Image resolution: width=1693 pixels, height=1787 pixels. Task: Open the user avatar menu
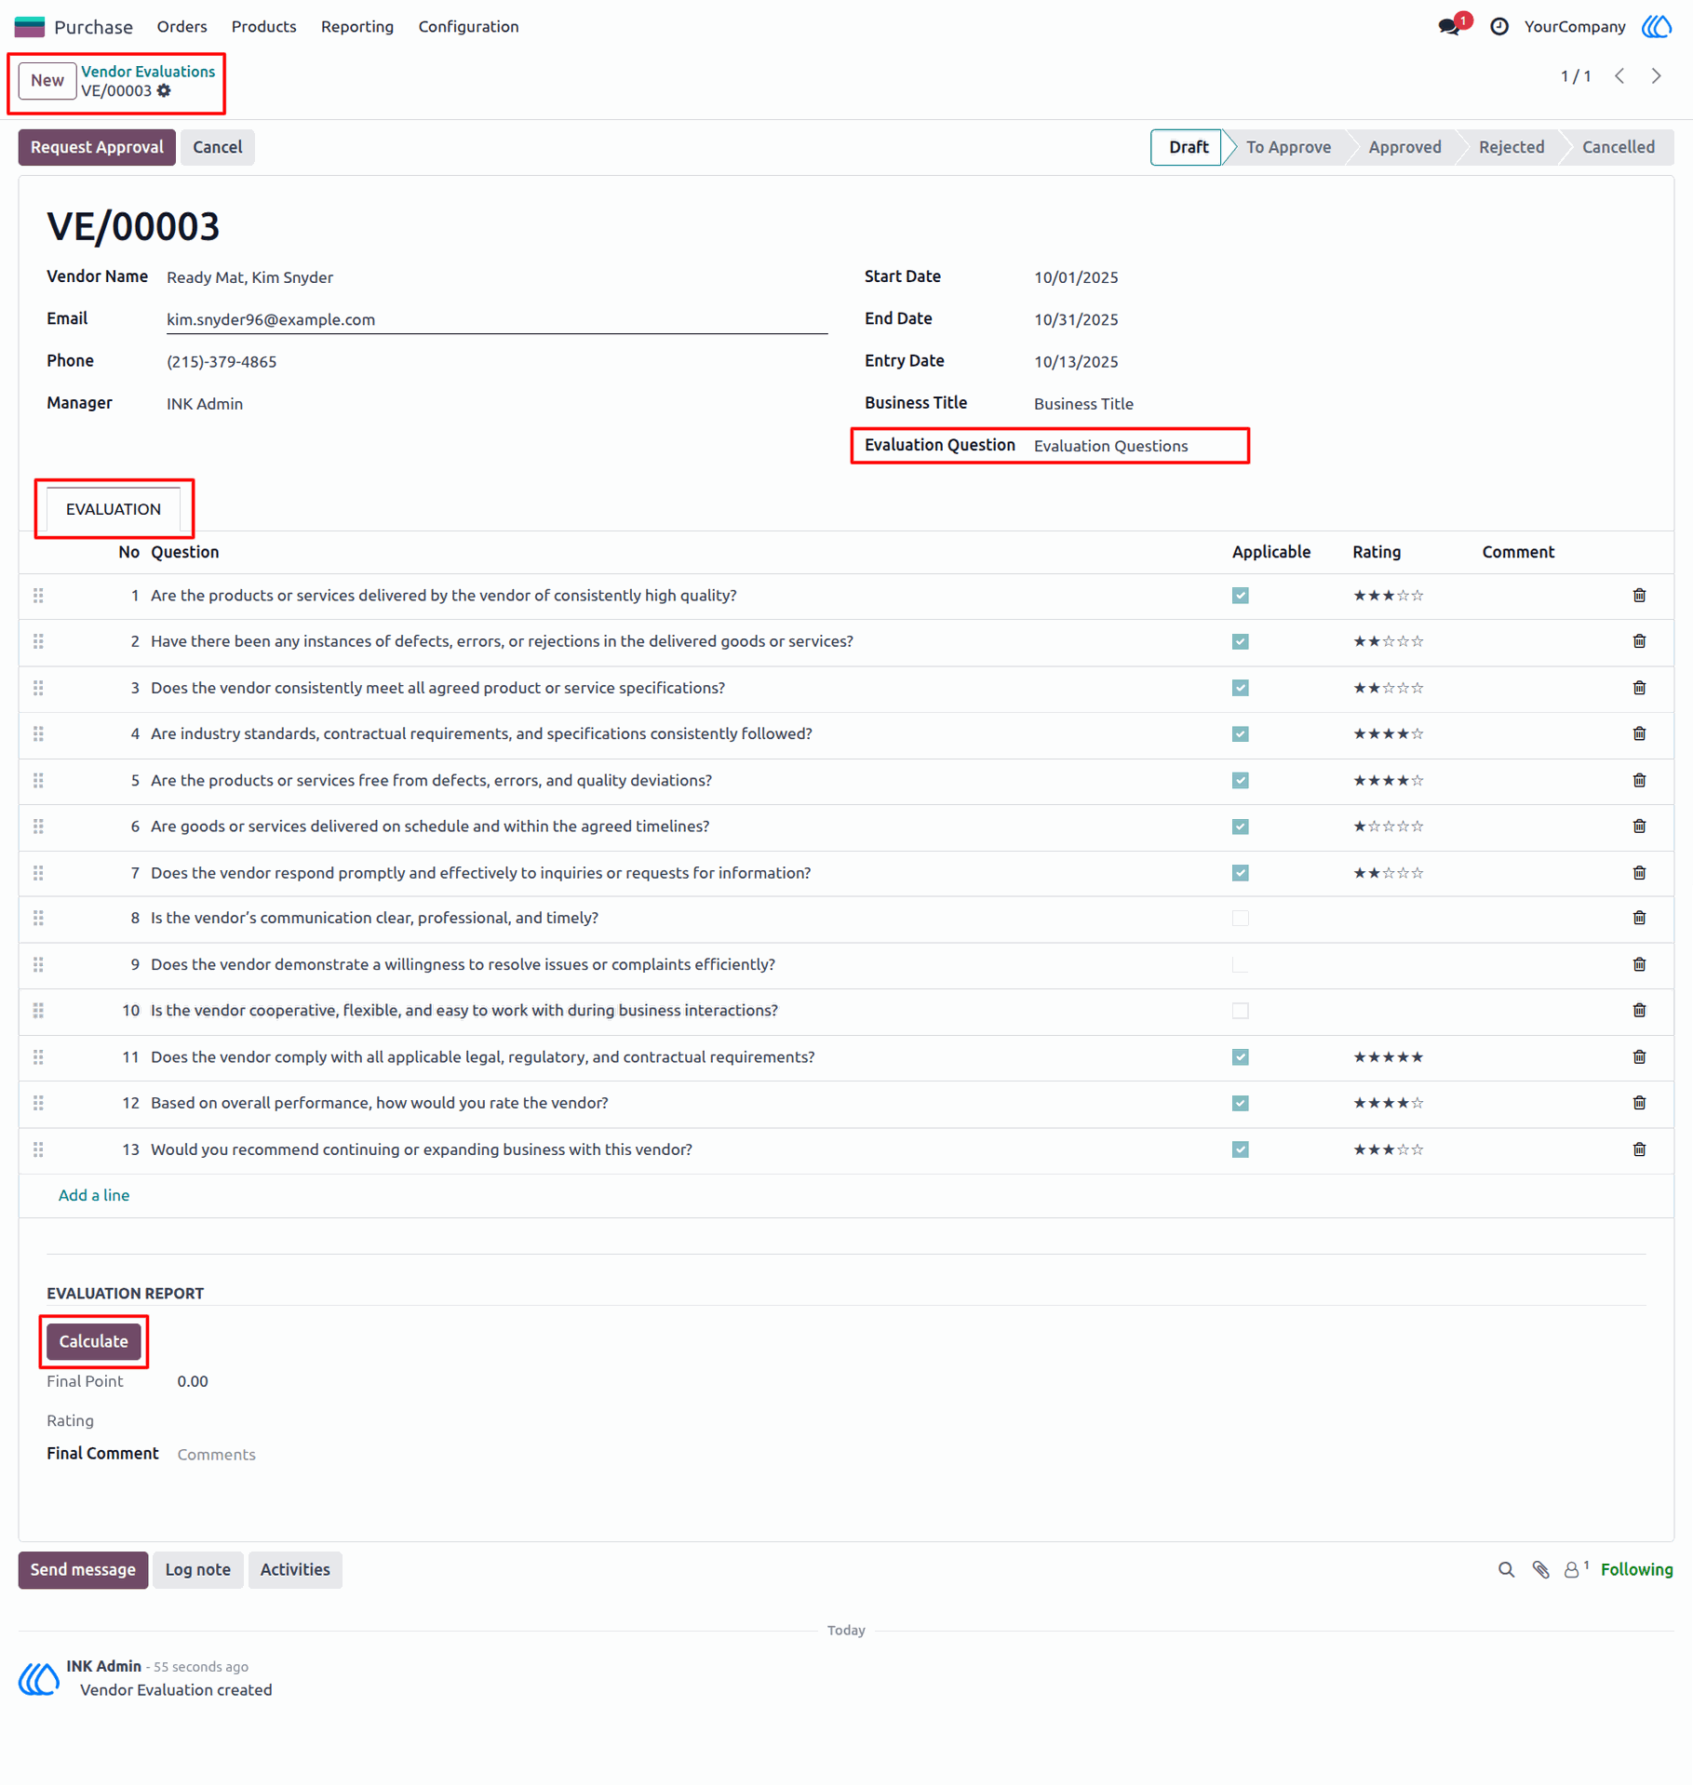1657,27
